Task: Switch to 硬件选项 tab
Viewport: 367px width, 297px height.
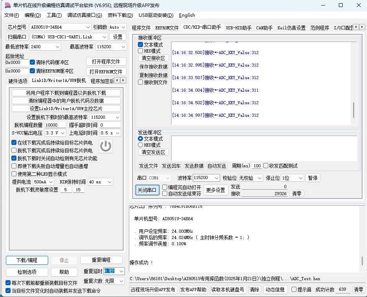Action: [x=18, y=81]
